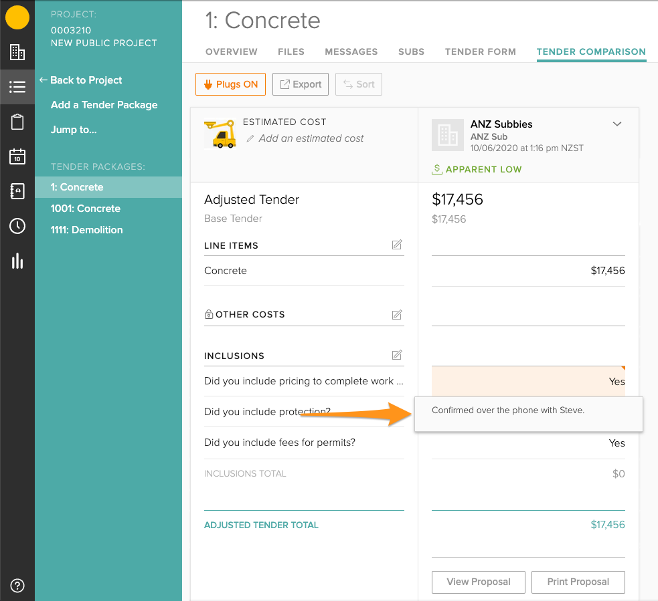The height and width of the screenshot is (601, 658).
Task: Open the contacts directory icon in sidebar
Action: (x=17, y=191)
